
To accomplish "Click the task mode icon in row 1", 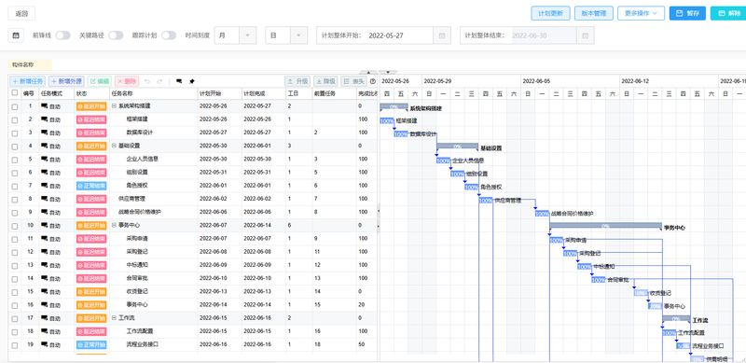I will [x=45, y=105].
